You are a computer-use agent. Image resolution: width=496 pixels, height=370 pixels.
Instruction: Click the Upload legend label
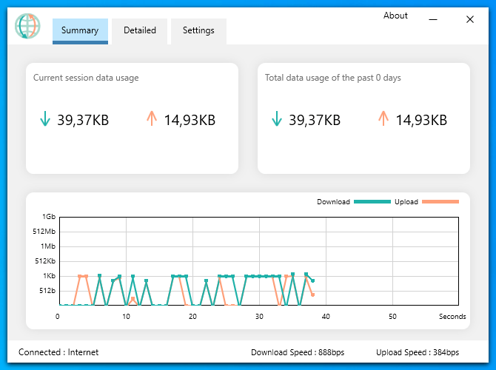pos(406,201)
